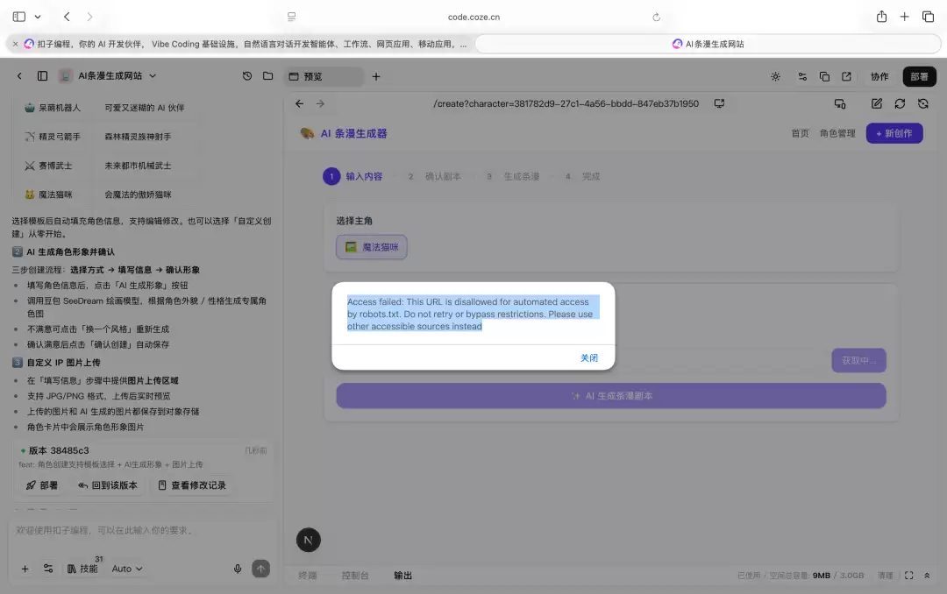Click the 部署 button at top right
The height and width of the screenshot is (594, 947).
(x=919, y=77)
